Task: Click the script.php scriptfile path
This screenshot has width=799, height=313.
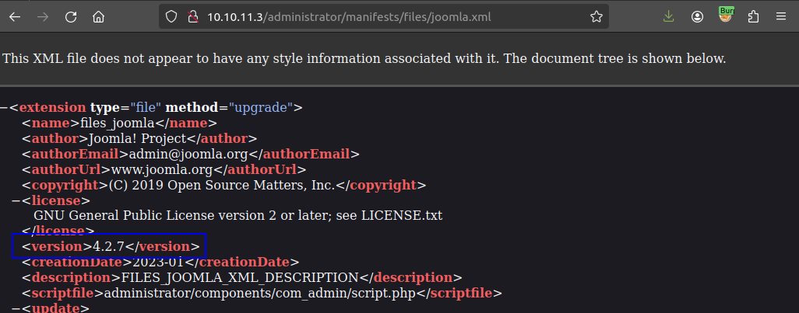Action: click(266, 293)
